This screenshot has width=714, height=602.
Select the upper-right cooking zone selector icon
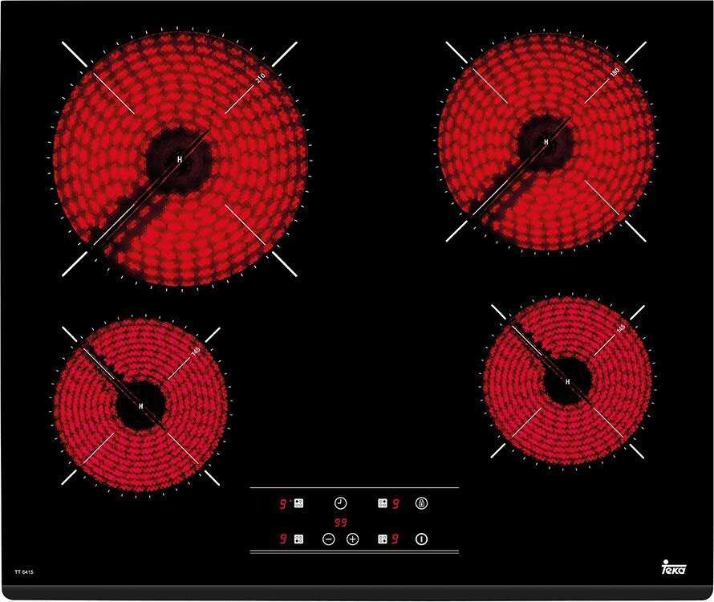383,503
